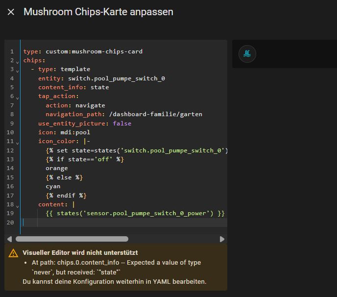Click "{% if state=='off' %}" line

pos(85,159)
